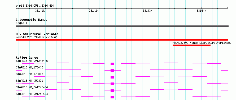Click the STARD13|NM_052851 transcript label

(29, 81)
